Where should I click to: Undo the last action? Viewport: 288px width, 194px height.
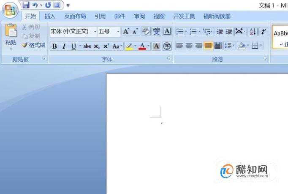click(35, 5)
